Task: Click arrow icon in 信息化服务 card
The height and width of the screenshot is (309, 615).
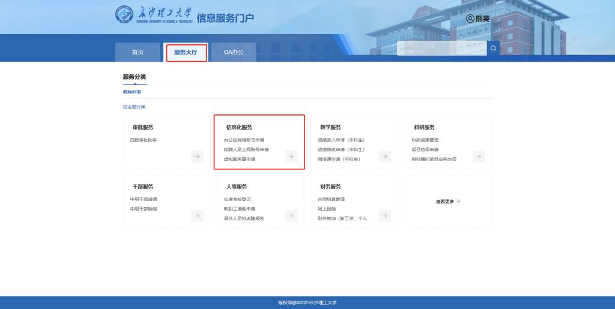Action: [291, 156]
